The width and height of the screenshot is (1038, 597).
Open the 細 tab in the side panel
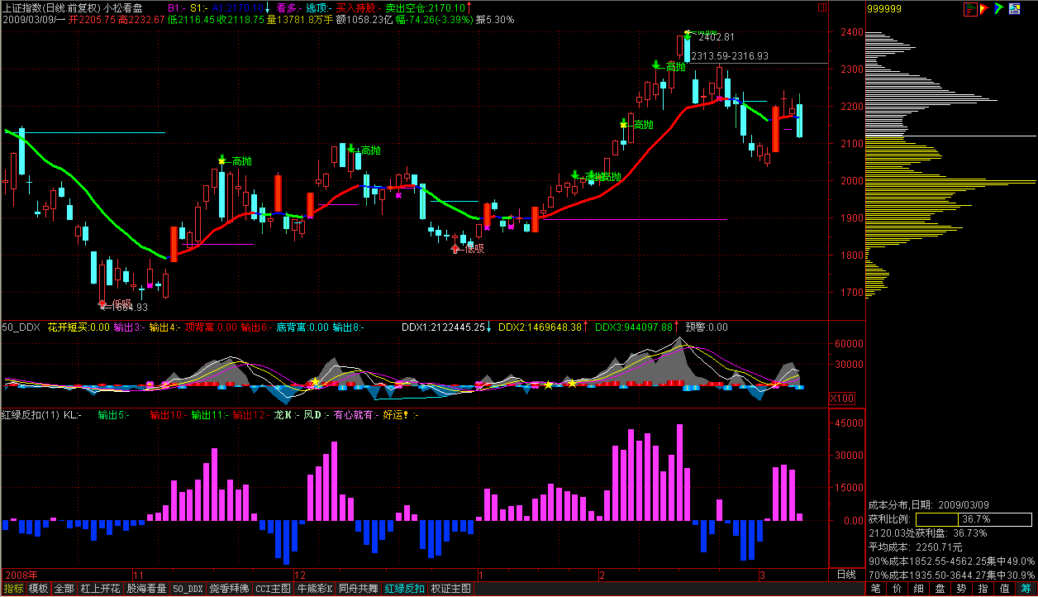click(x=919, y=589)
